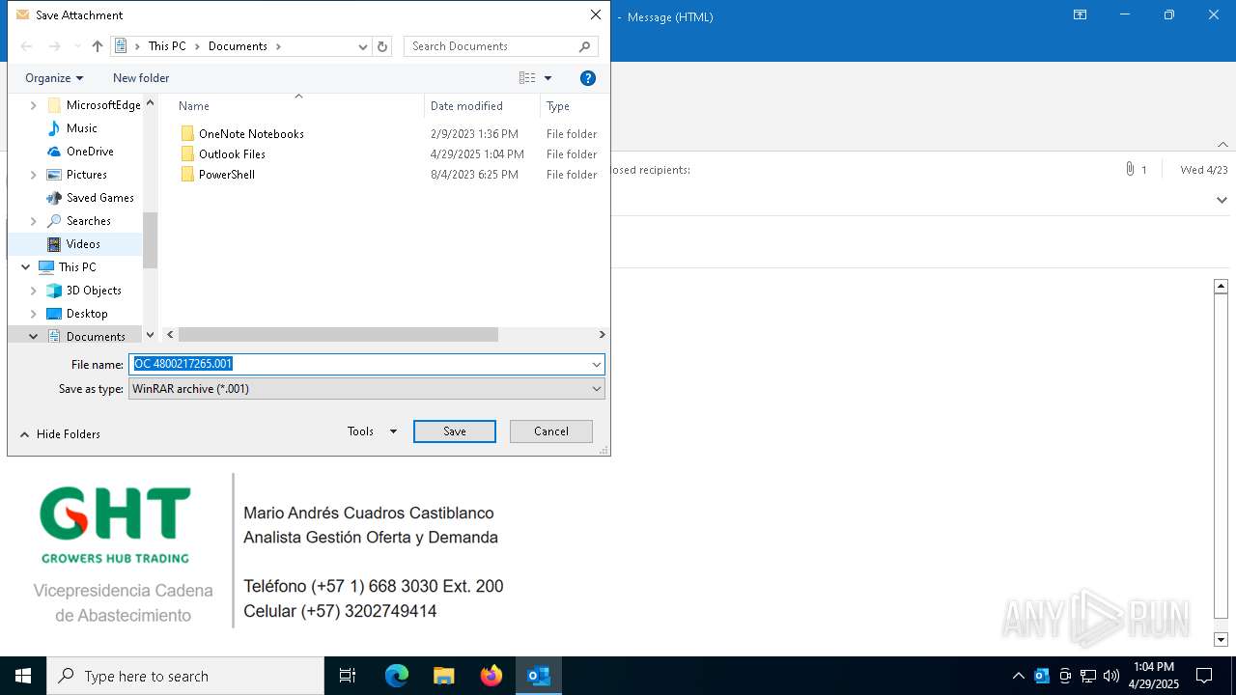Refresh the Documents folder view
1236x695 pixels.
coord(382,46)
